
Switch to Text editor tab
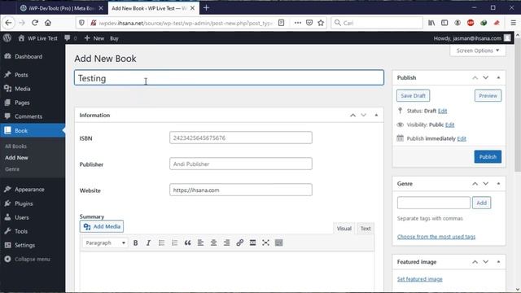[x=366, y=229]
